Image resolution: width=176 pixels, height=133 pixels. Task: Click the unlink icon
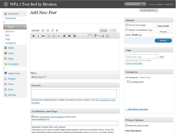click(85, 36)
